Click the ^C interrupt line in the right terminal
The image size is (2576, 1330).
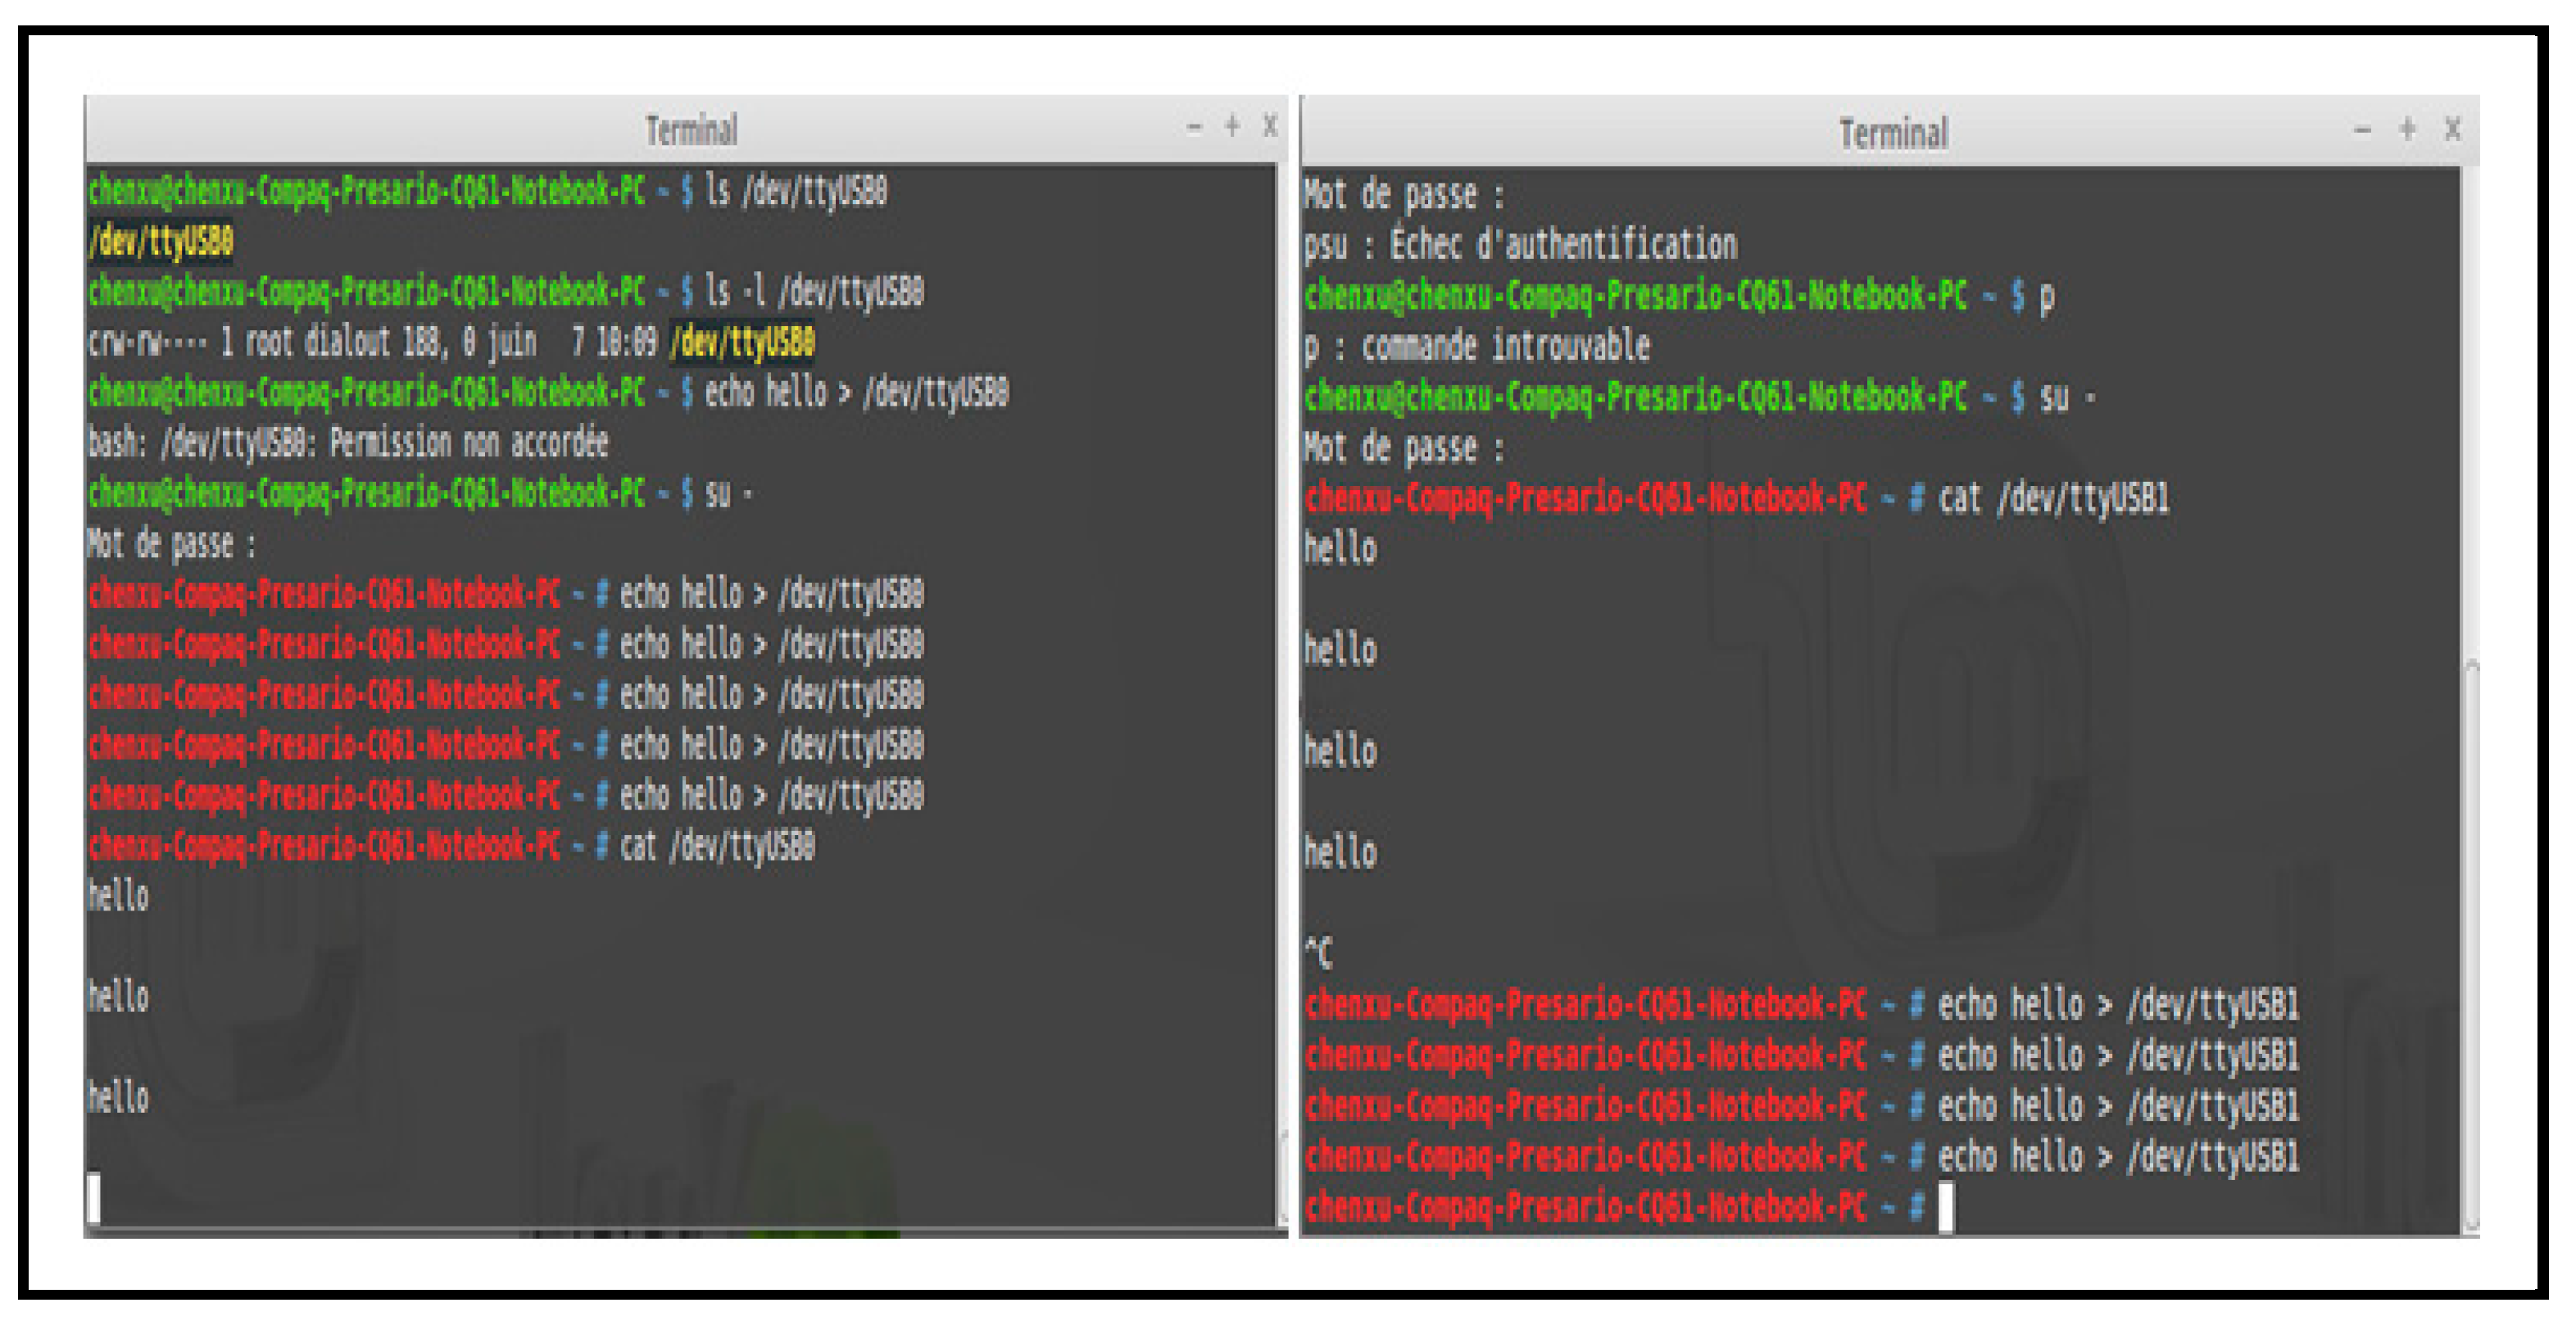point(1319,953)
